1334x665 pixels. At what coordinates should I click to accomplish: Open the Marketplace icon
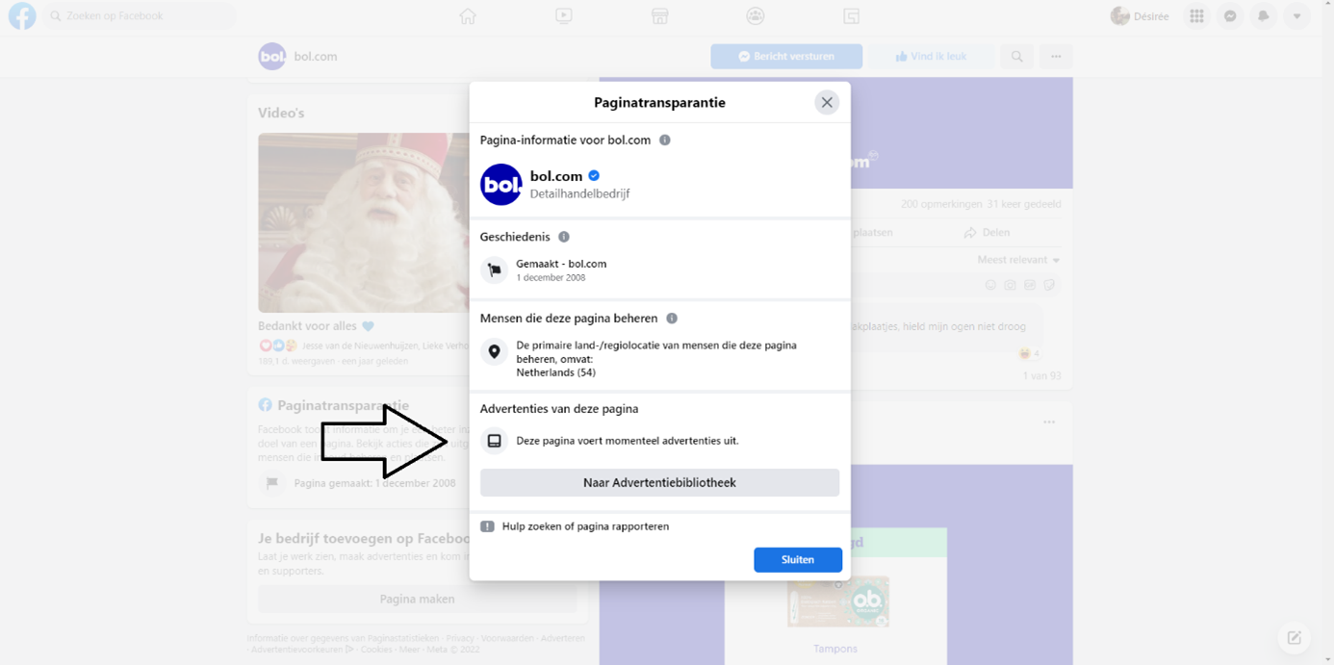click(659, 16)
